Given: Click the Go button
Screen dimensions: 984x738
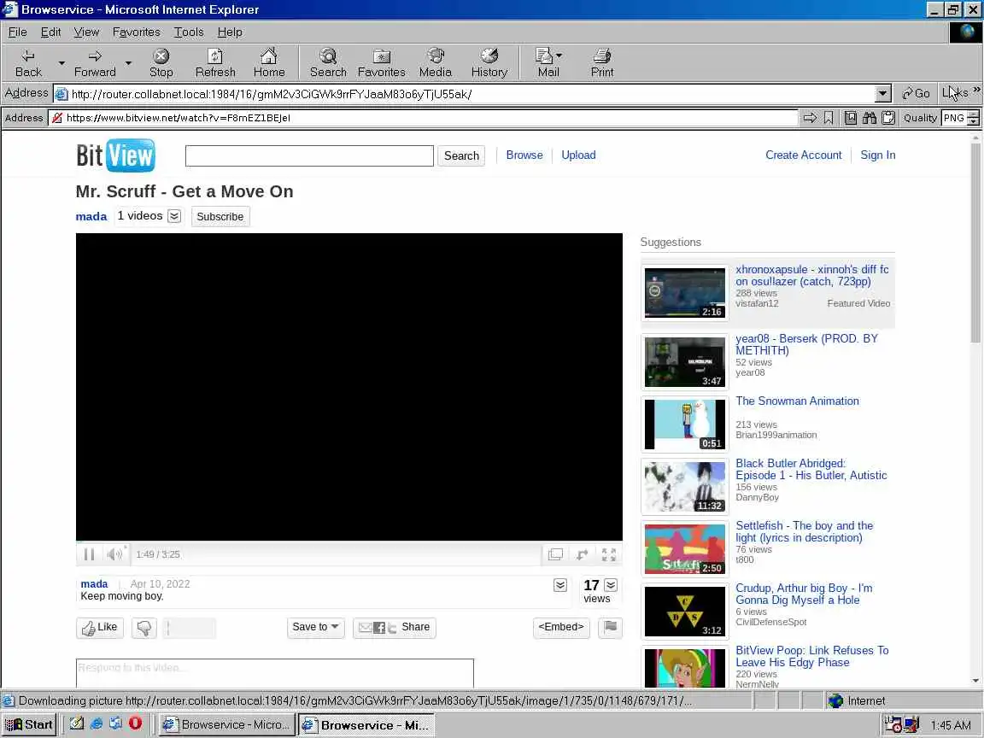Looking at the screenshot, I should coord(916,93).
